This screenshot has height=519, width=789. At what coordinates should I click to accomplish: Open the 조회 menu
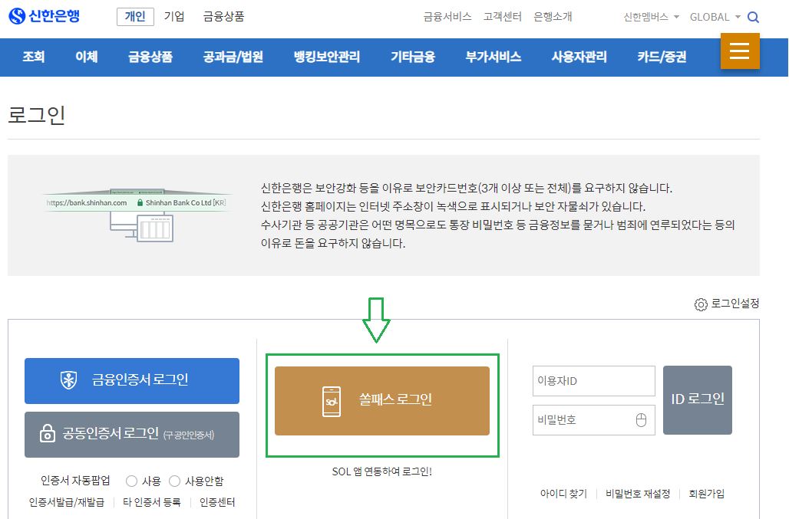point(34,57)
